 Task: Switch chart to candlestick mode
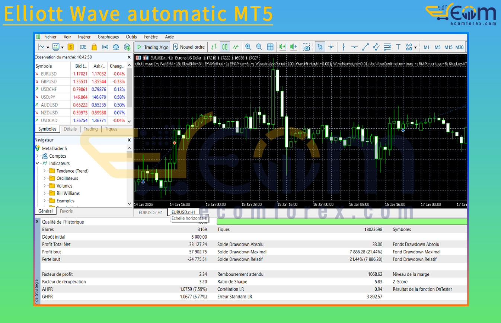coord(225,47)
